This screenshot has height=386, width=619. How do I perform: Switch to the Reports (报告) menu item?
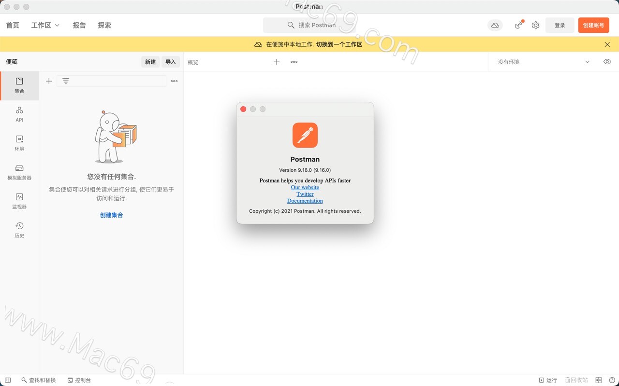[79, 25]
